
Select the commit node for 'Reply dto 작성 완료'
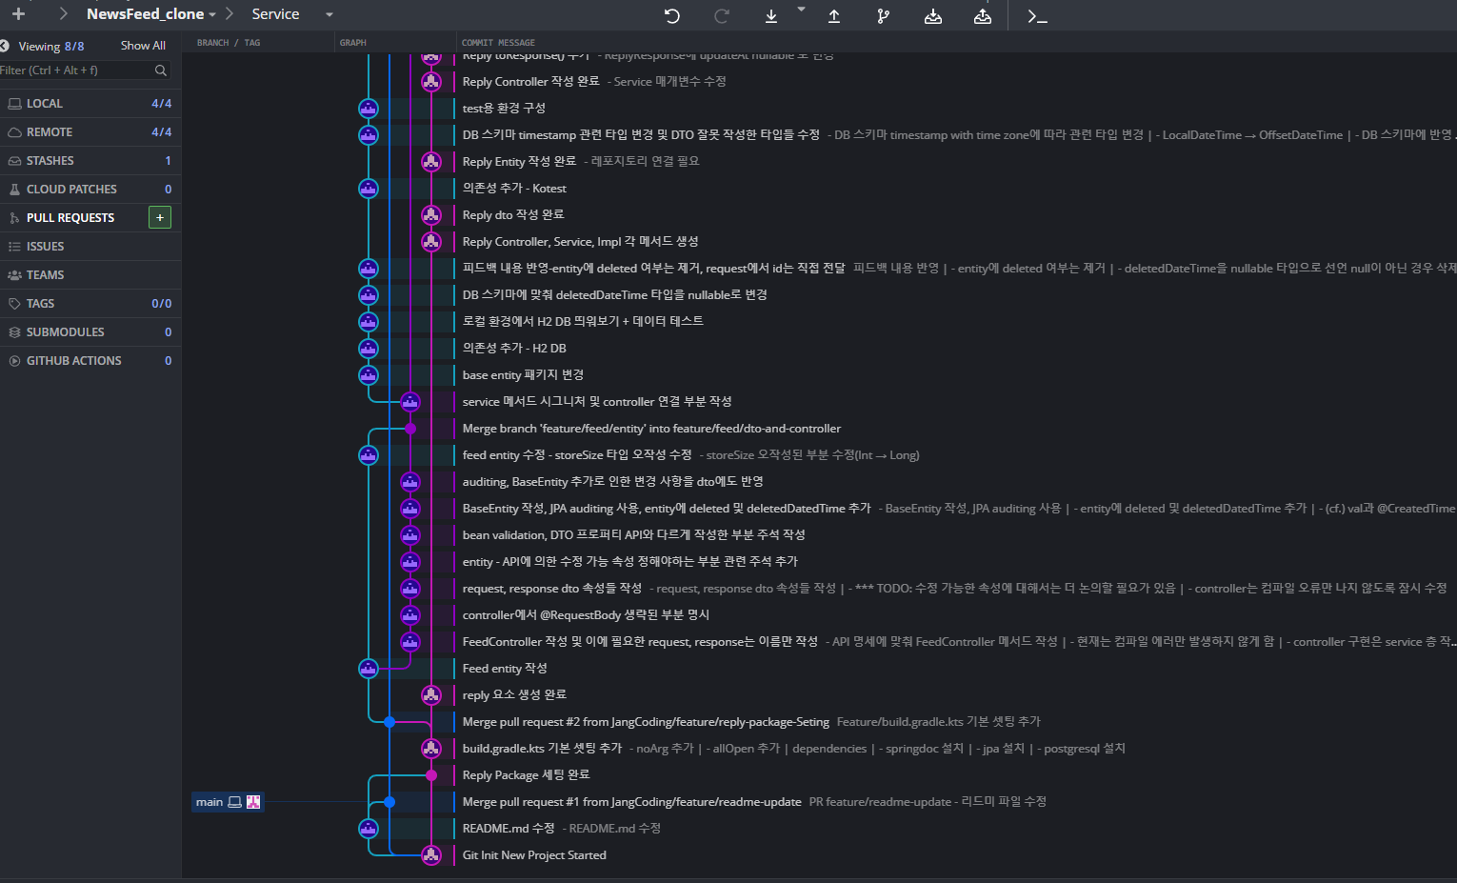click(431, 215)
